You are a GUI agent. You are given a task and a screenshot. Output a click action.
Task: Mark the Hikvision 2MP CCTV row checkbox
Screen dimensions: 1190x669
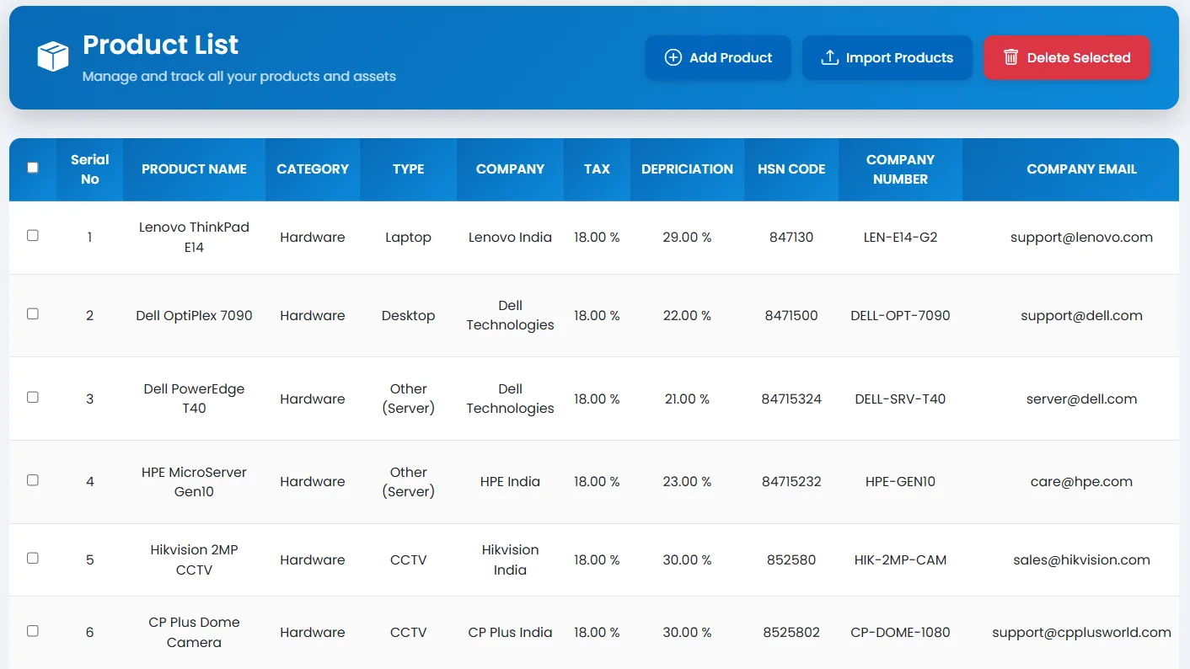pos(33,558)
